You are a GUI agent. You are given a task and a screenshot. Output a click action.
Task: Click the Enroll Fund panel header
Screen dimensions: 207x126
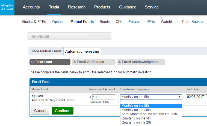[x=118, y=82]
